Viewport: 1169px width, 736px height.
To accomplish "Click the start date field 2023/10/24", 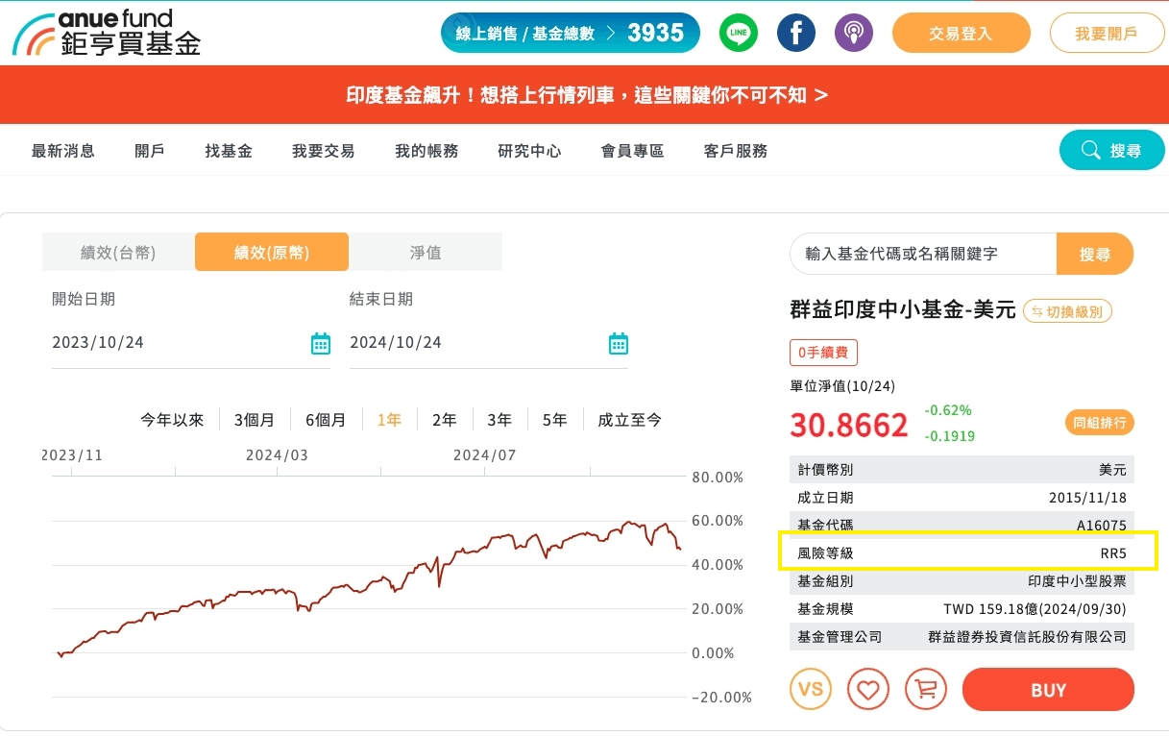I will tap(191, 343).
